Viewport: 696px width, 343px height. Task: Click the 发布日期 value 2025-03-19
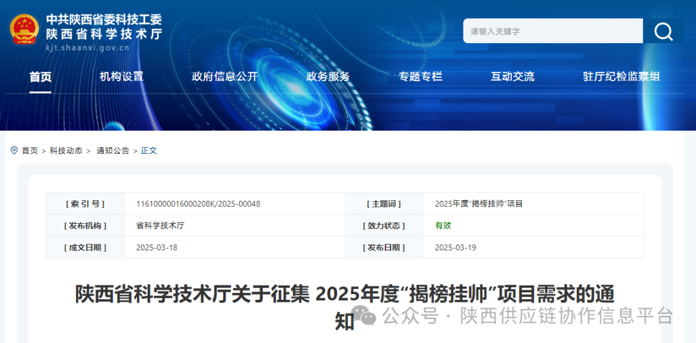point(456,247)
